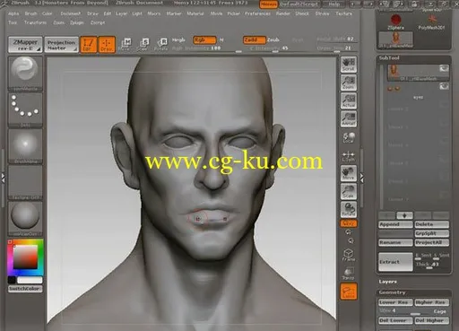459x331 pixels.
Task: Toggle the Transp transparency icon
Action: (349, 274)
